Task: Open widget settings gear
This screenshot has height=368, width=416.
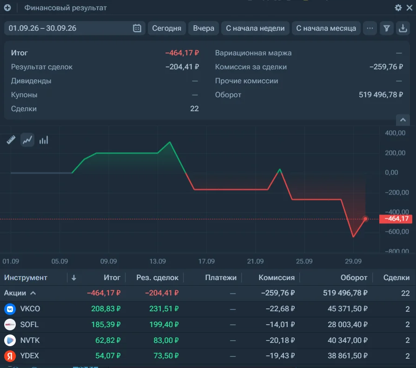Action: [398, 8]
